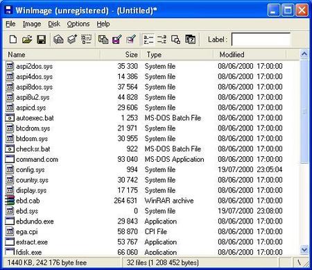This screenshot has height=270, width=312.
Task: Open the Options menu
Action: pyautogui.click(x=78, y=24)
